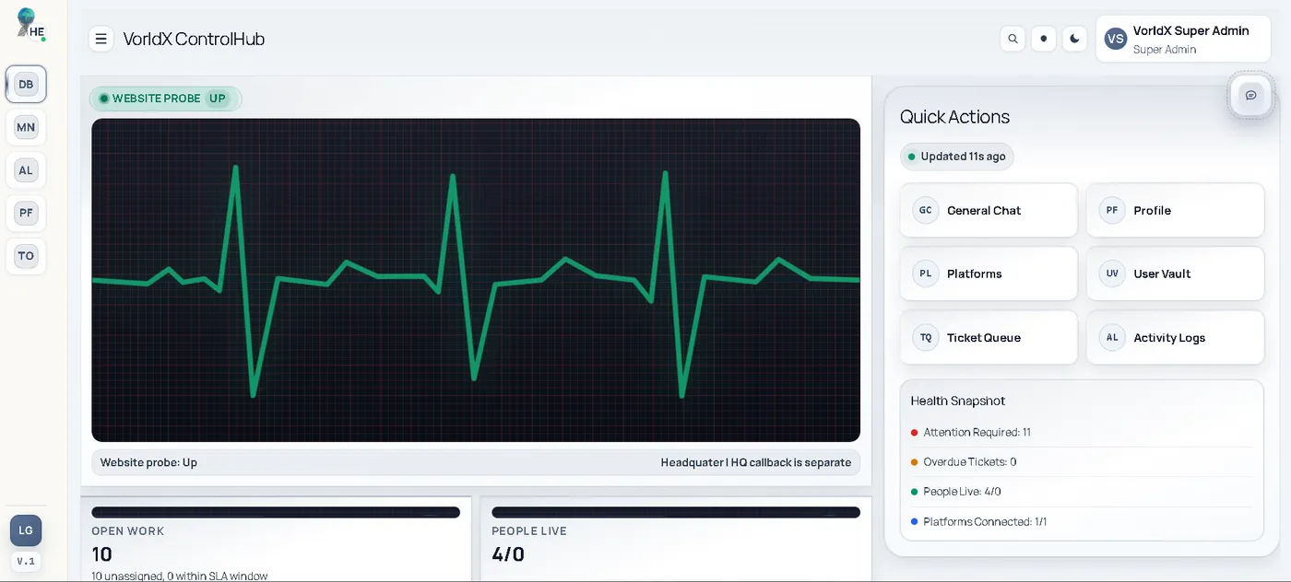Click the search magnifier icon
Viewport: 1291px width, 582px height.
point(1013,39)
